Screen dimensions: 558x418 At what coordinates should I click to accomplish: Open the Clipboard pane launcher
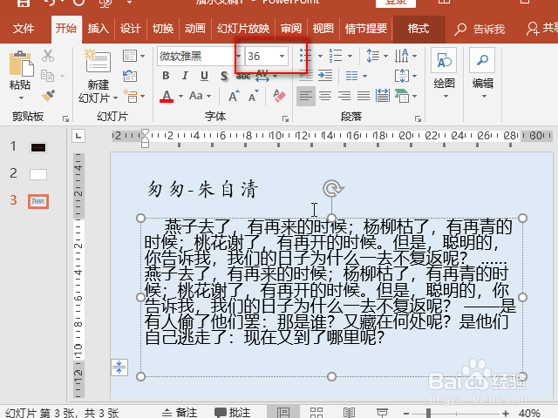[x=65, y=118]
